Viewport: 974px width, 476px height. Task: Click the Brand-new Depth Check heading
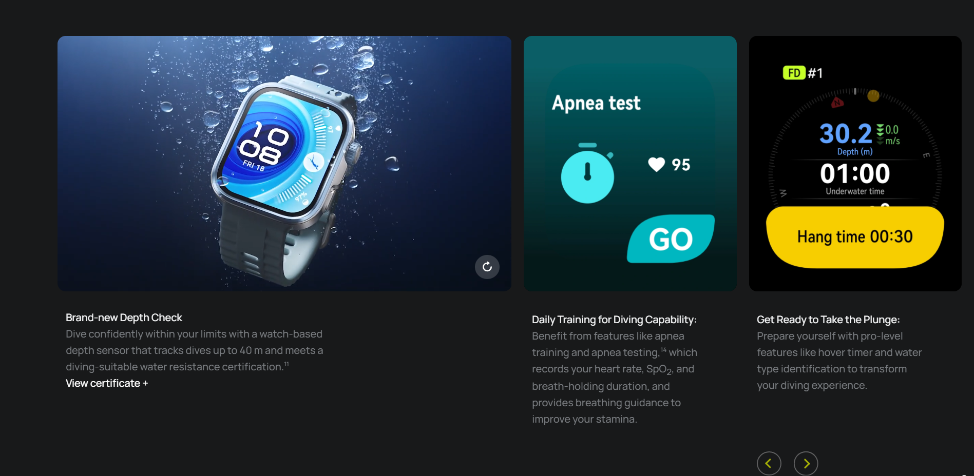click(124, 318)
